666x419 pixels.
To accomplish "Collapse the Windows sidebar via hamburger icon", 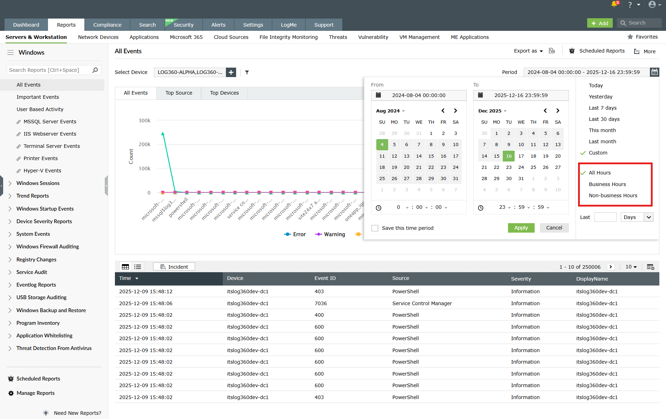I will [11, 52].
